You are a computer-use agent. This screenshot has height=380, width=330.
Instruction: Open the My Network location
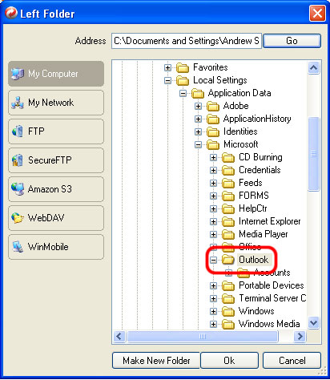[x=56, y=103]
